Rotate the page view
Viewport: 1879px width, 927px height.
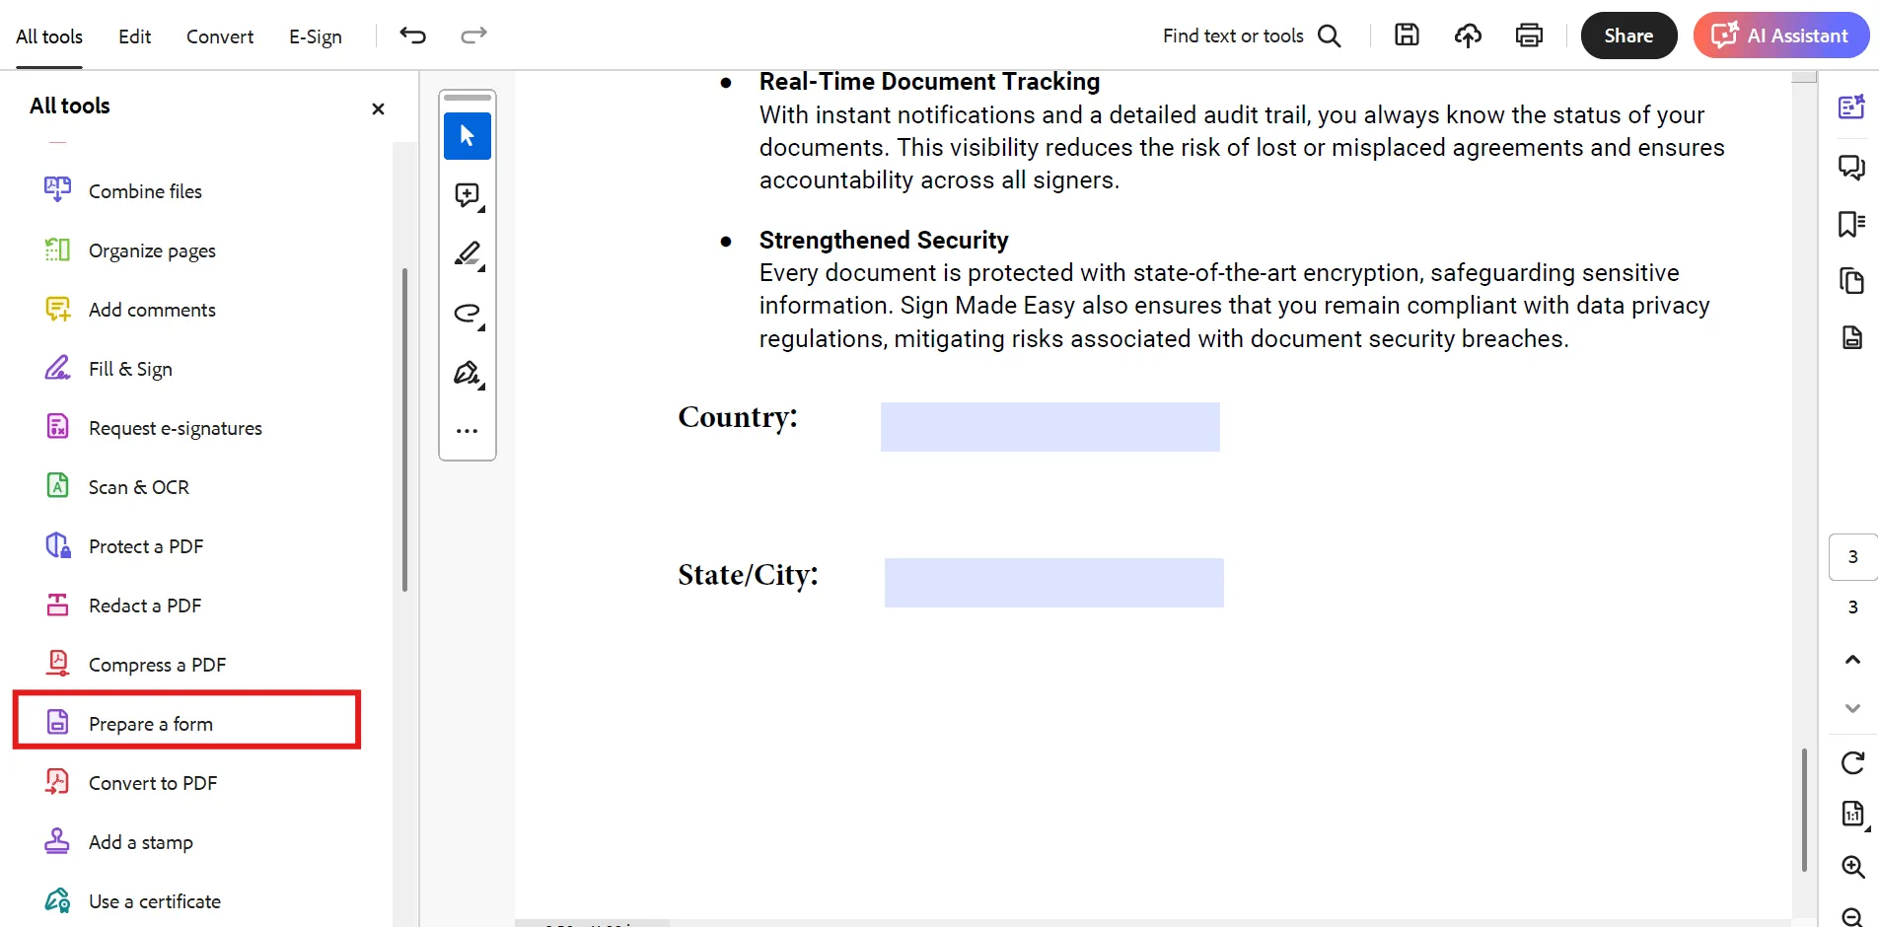pos(1852,762)
